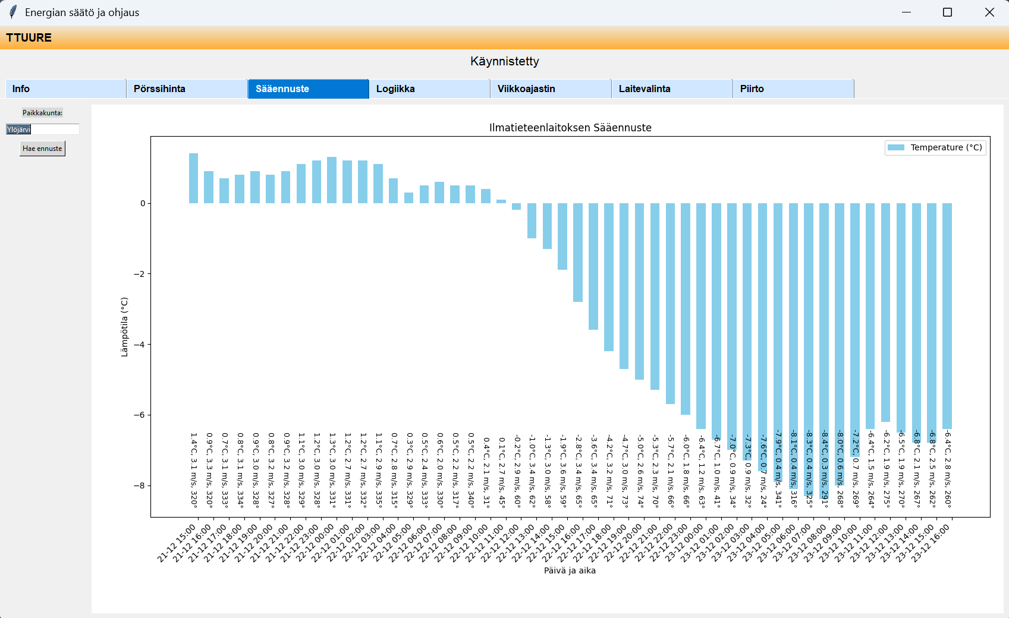Switch to the Pörssihinta tab
Viewport: 1009px width, 618px height.
coord(187,89)
